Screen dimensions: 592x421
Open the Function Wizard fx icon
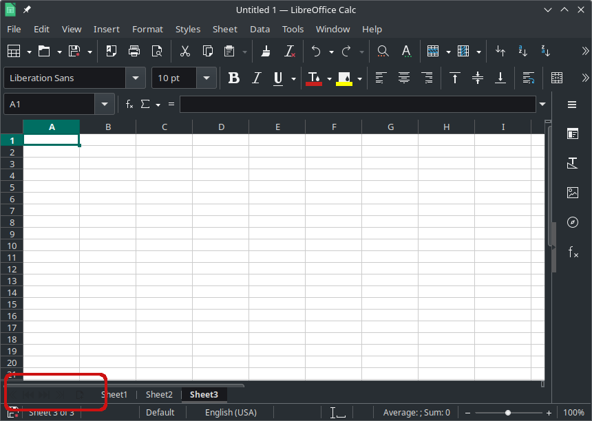129,104
